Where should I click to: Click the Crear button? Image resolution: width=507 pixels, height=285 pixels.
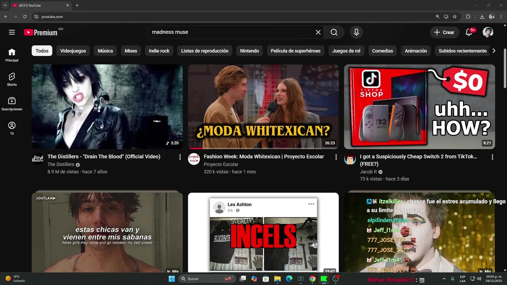point(444,32)
